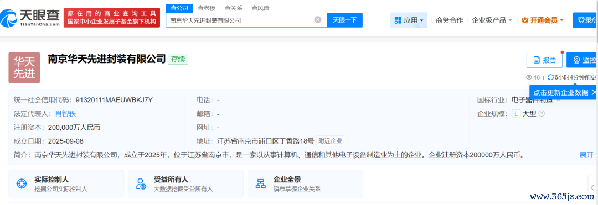The image size is (598, 205).
Task: Click the 企业全景 structure icon
Action: click(261, 183)
